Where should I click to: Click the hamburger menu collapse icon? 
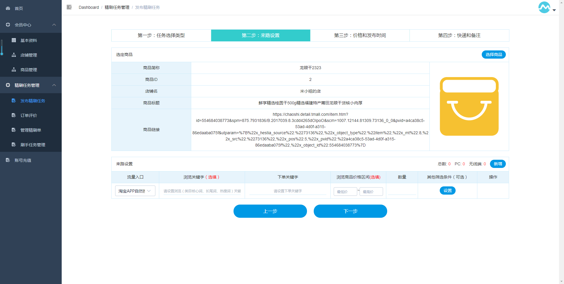coord(69,7)
